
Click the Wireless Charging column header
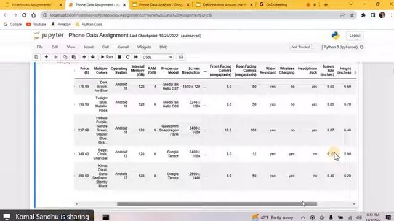[287, 71]
